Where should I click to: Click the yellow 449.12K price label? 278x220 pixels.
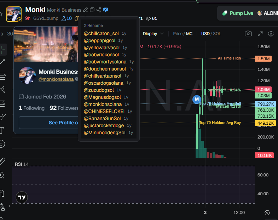[265, 123]
